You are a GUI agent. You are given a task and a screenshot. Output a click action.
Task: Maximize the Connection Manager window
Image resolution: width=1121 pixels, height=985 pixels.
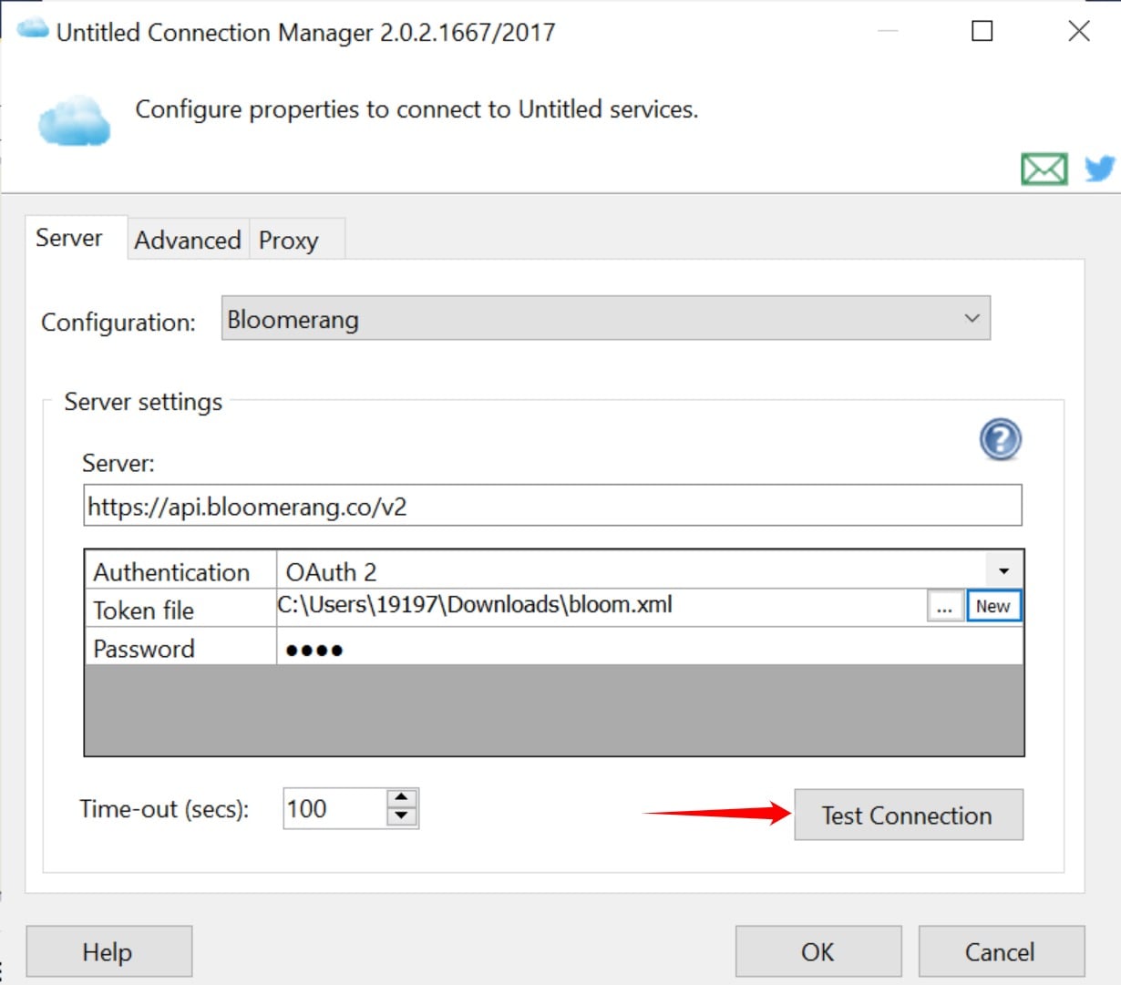coord(982,31)
